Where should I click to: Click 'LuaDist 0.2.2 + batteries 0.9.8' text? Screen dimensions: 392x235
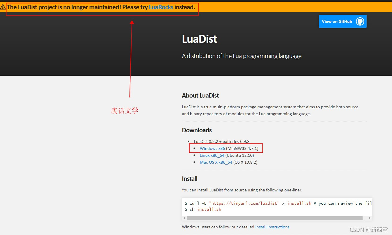click(222, 141)
